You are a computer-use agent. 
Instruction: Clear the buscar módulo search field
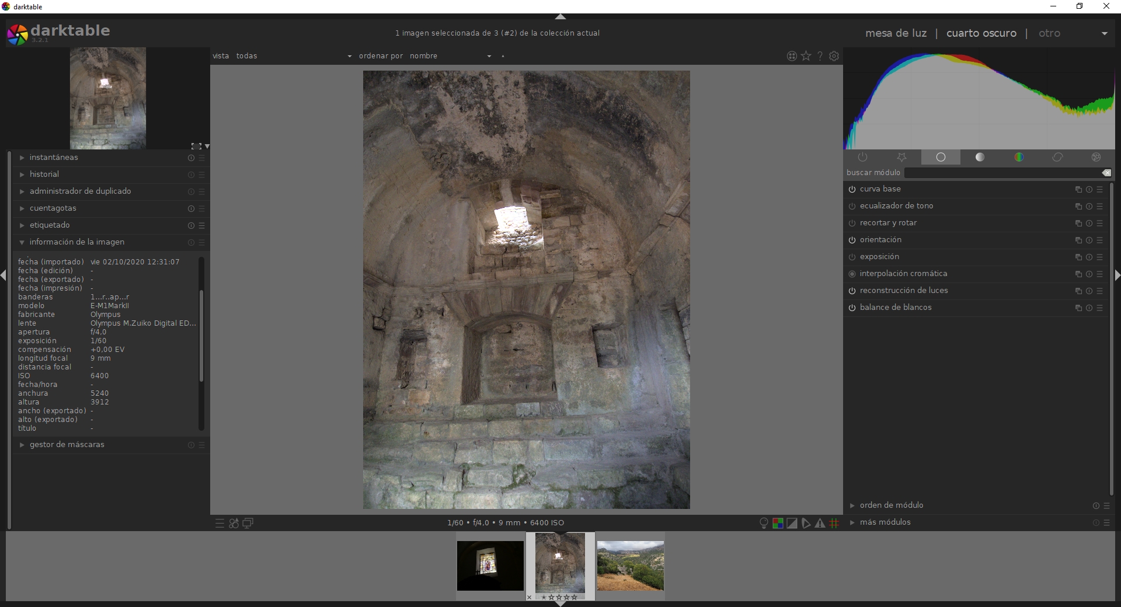pyautogui.click(x=1106, y=173)
